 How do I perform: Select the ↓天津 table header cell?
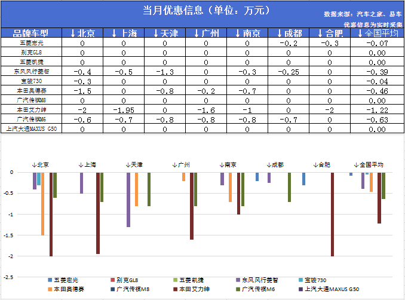tap(165, 33)
